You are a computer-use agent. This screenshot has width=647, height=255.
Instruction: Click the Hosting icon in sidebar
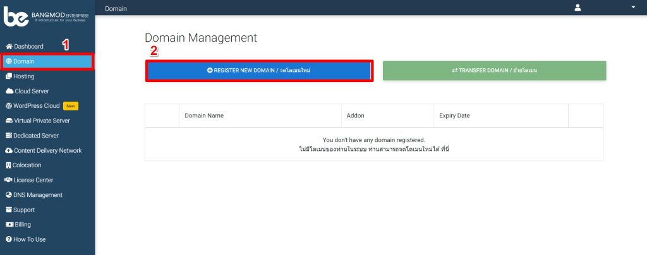9,76
